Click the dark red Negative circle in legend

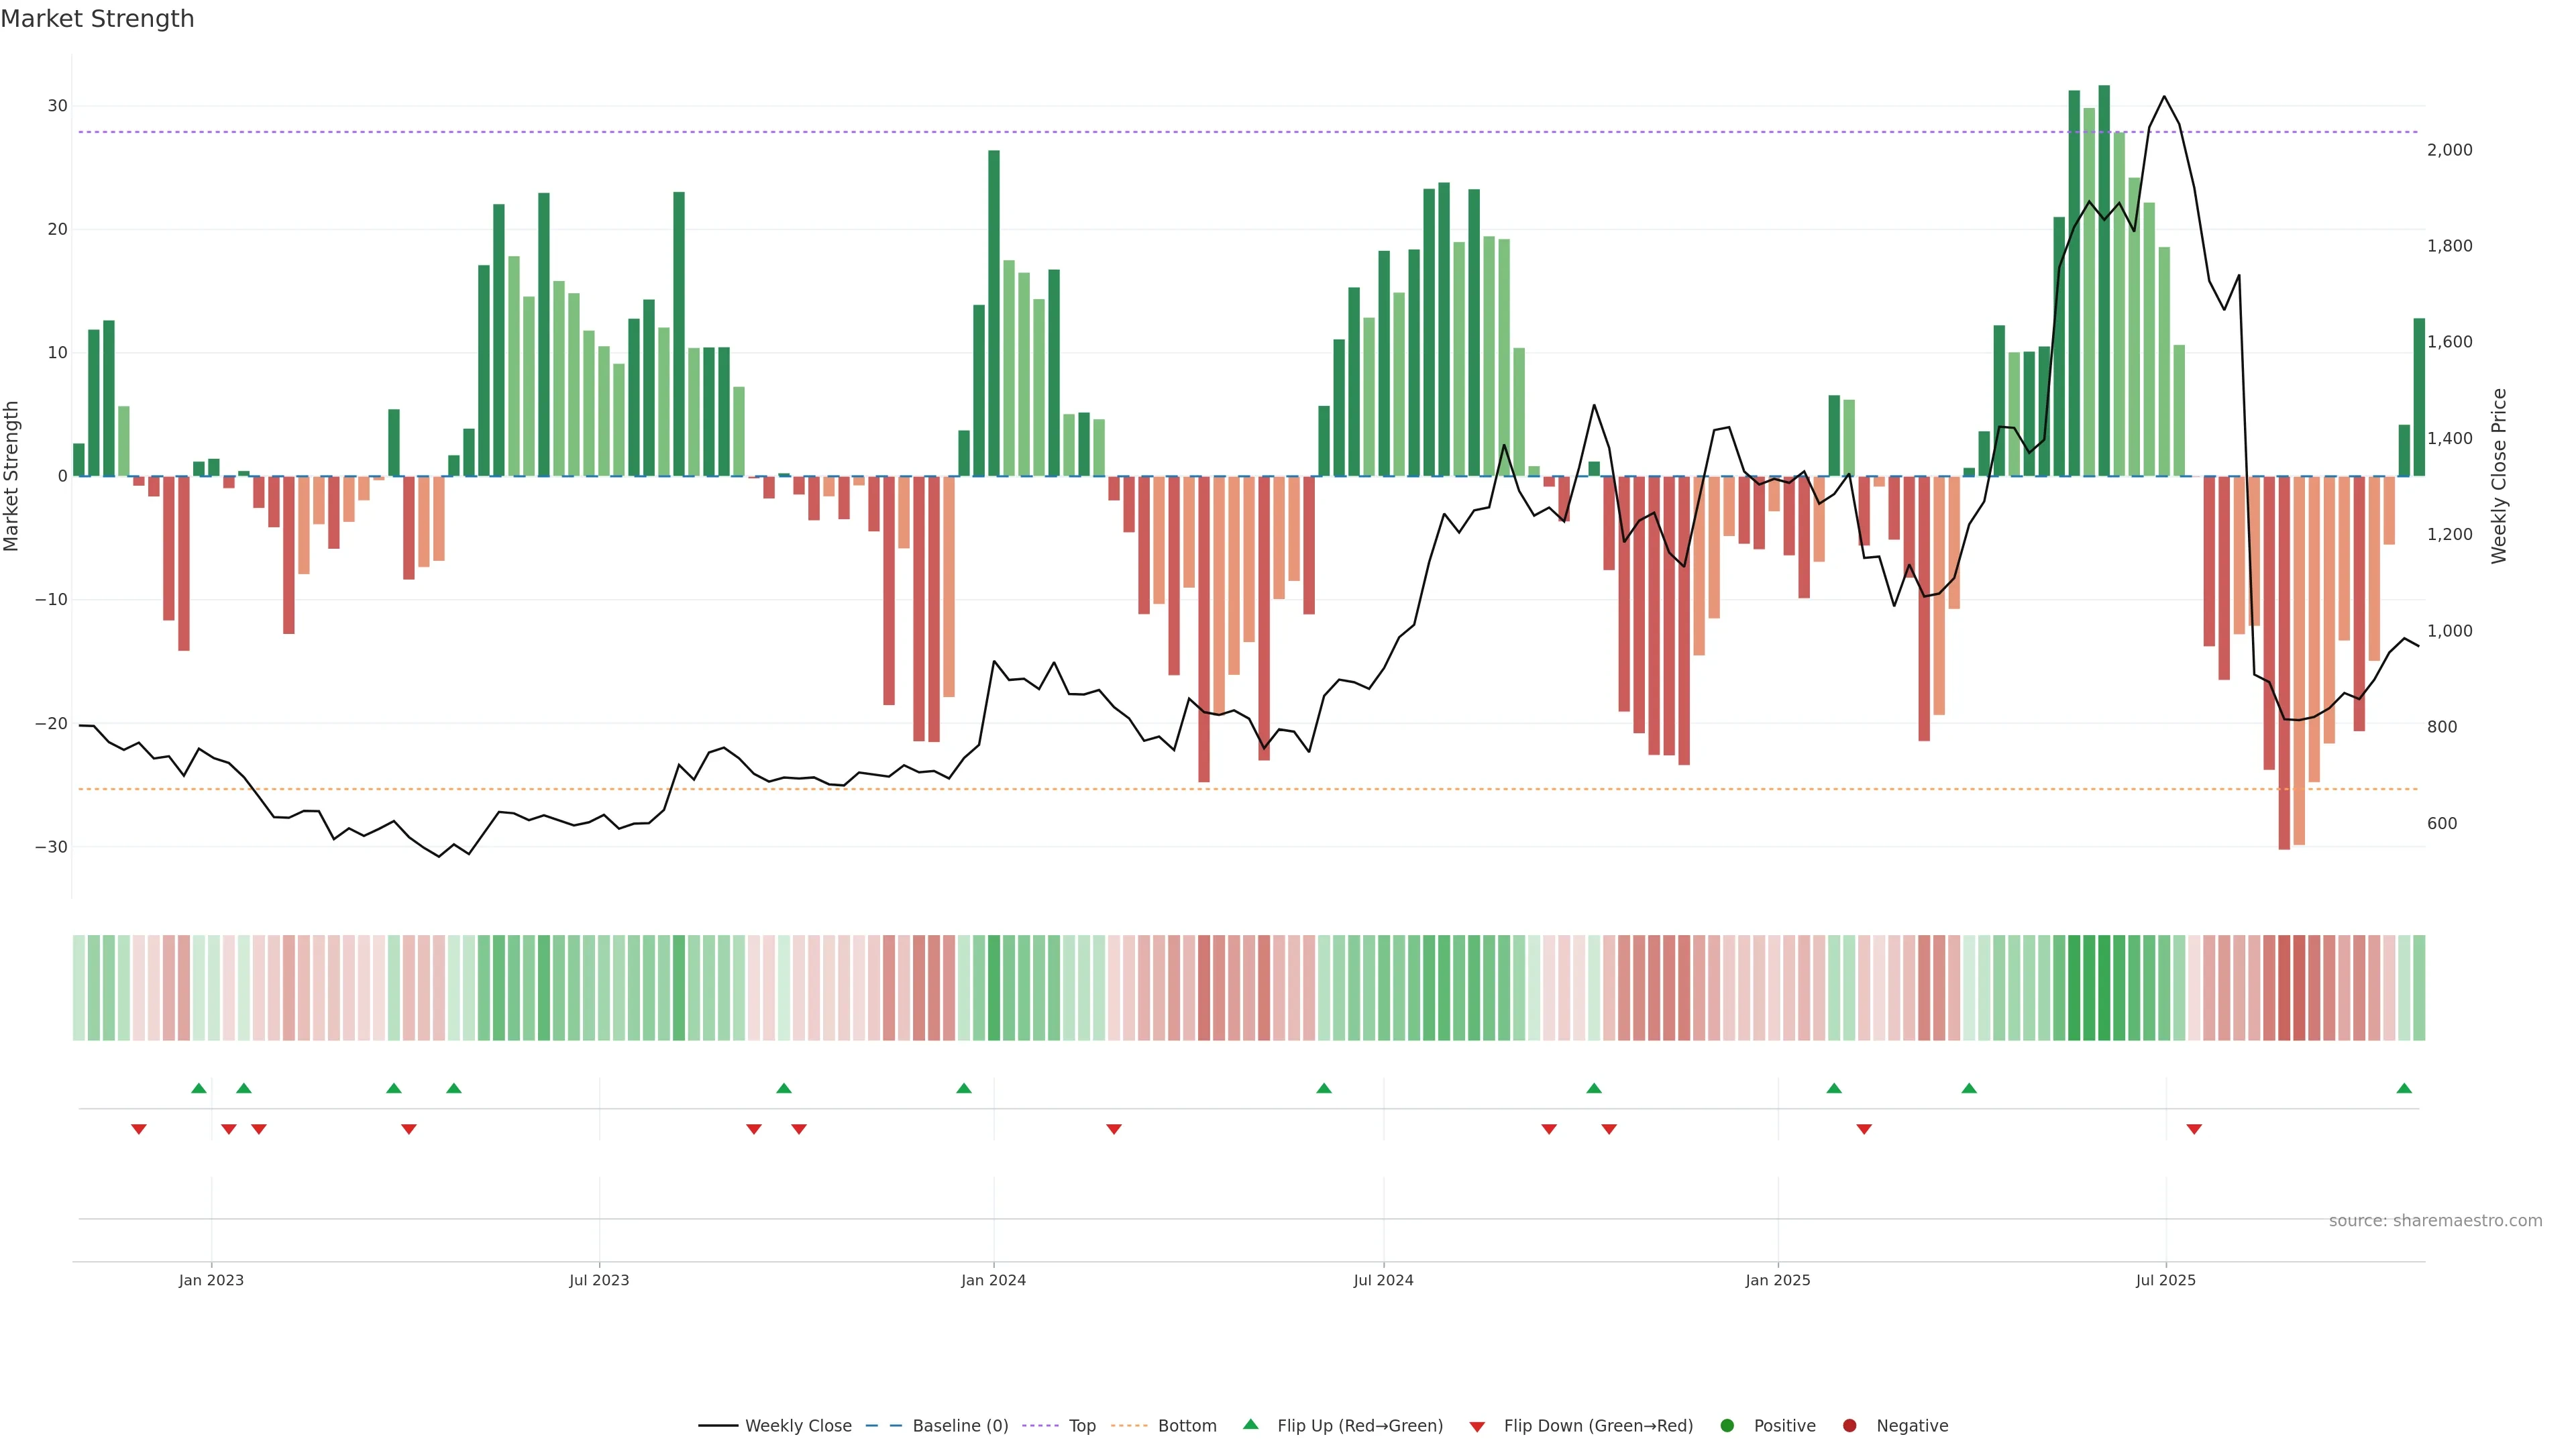[1849, 1425]
